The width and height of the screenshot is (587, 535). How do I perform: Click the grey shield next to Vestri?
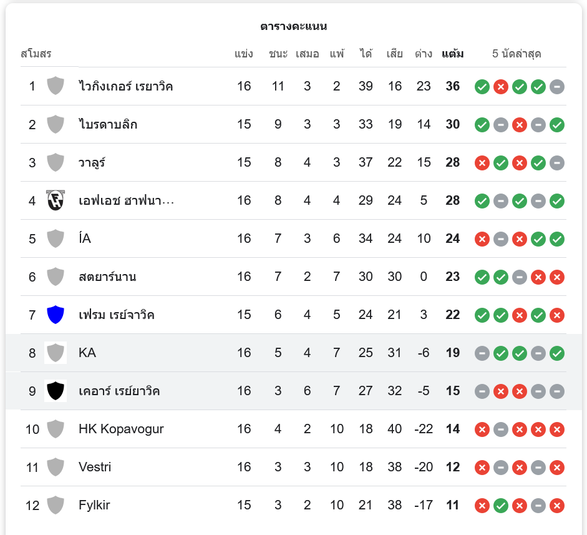[x=56, y=467]
